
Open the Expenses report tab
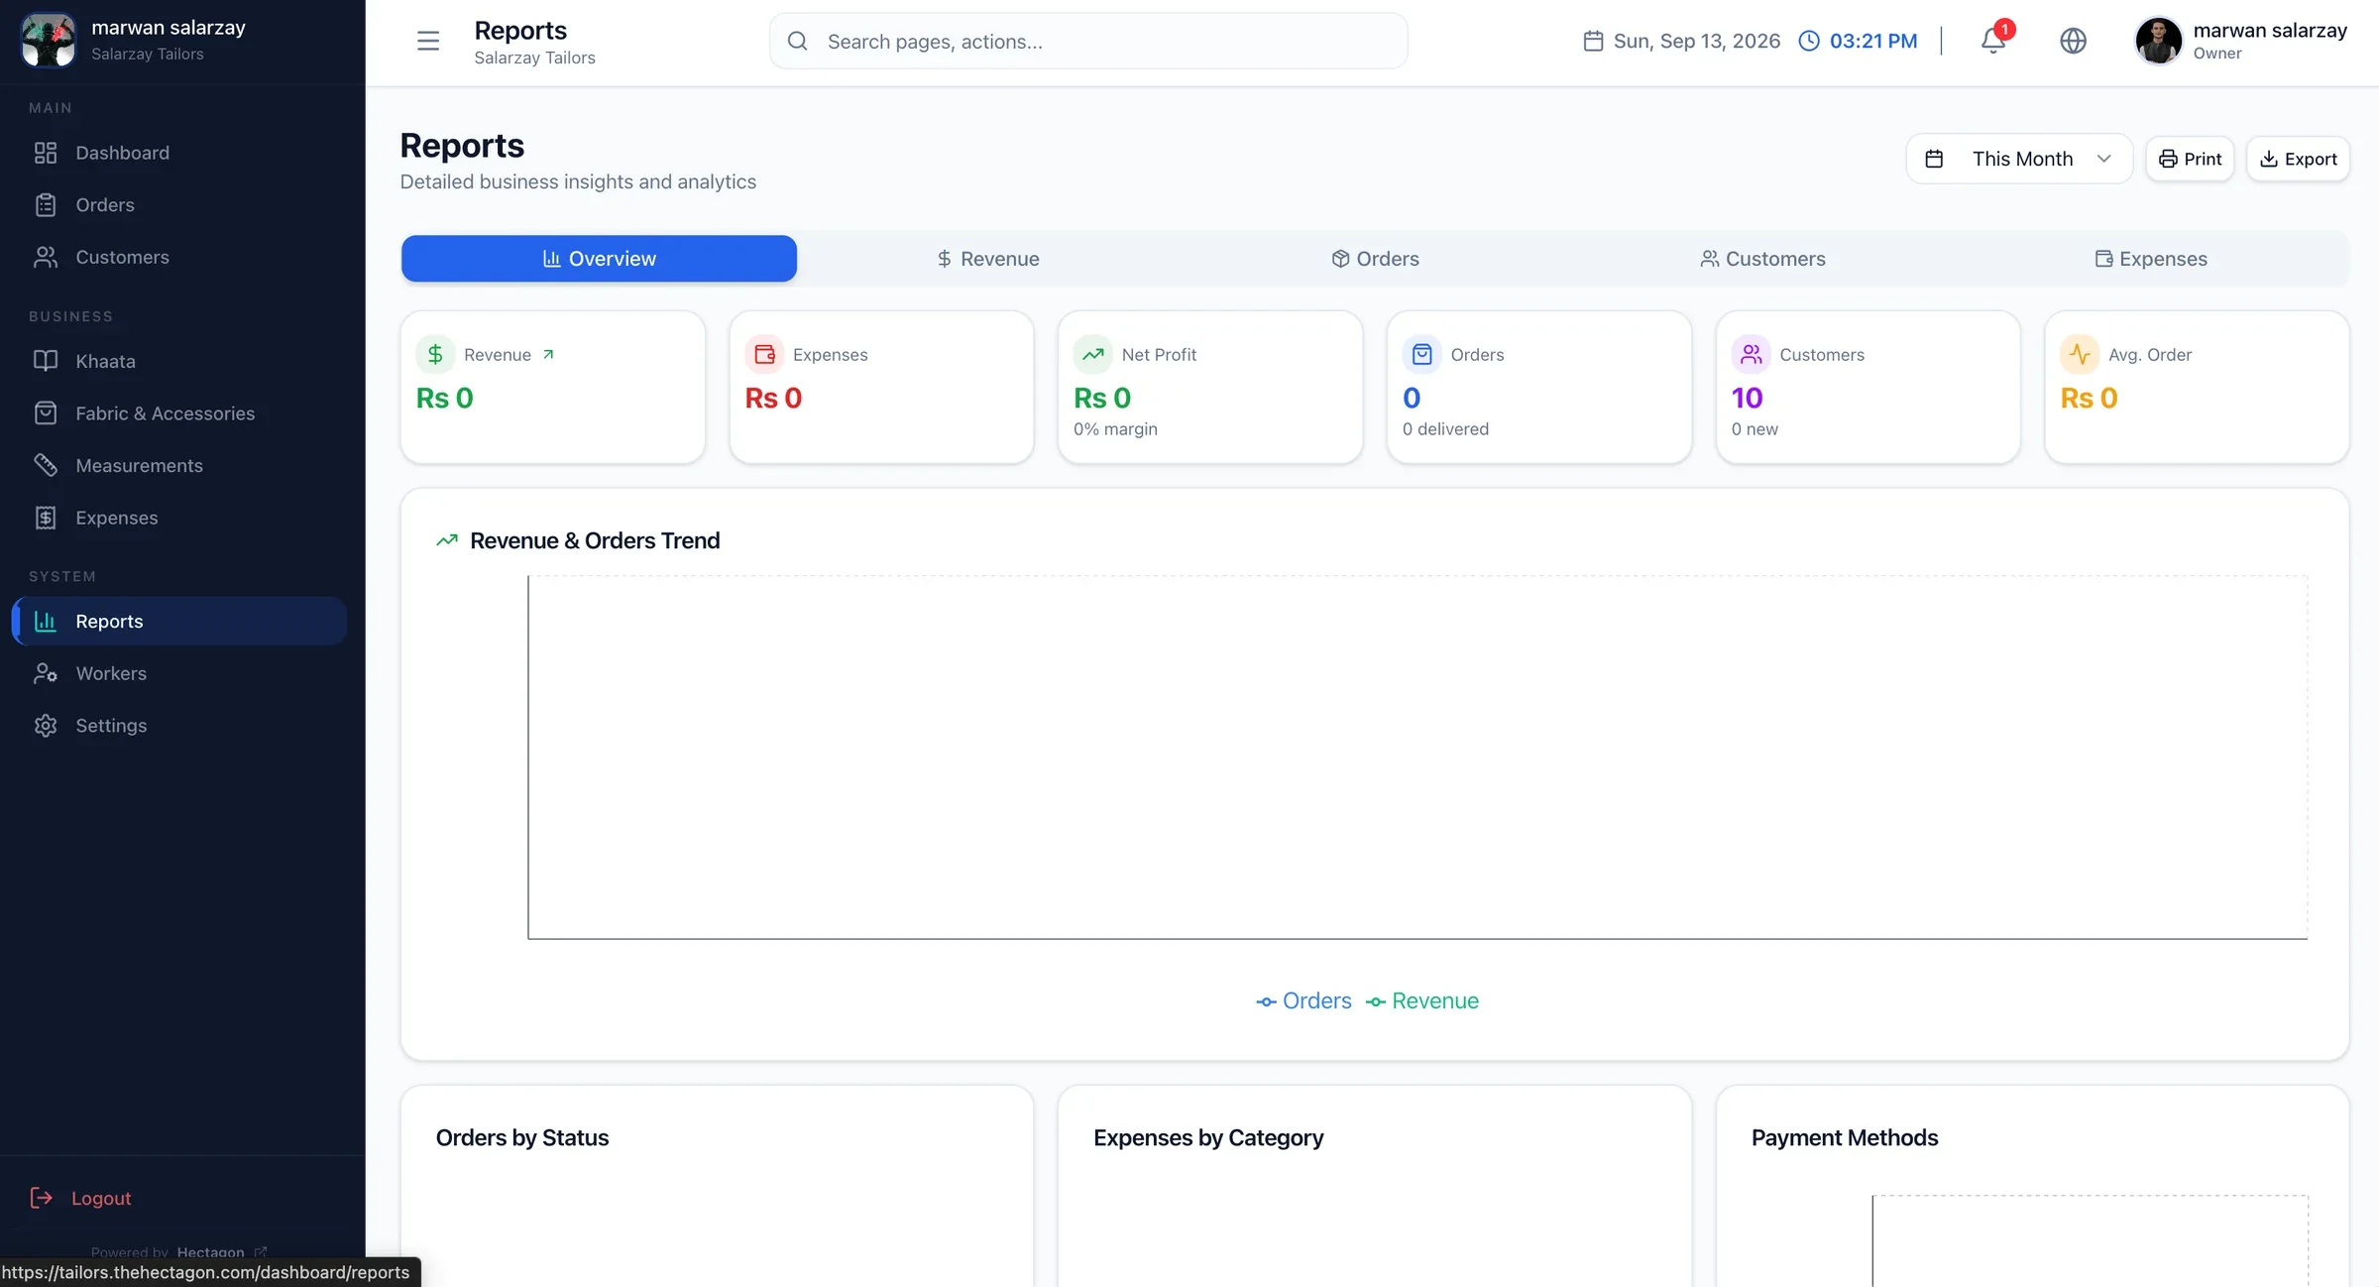click(x=2151, y=259)
